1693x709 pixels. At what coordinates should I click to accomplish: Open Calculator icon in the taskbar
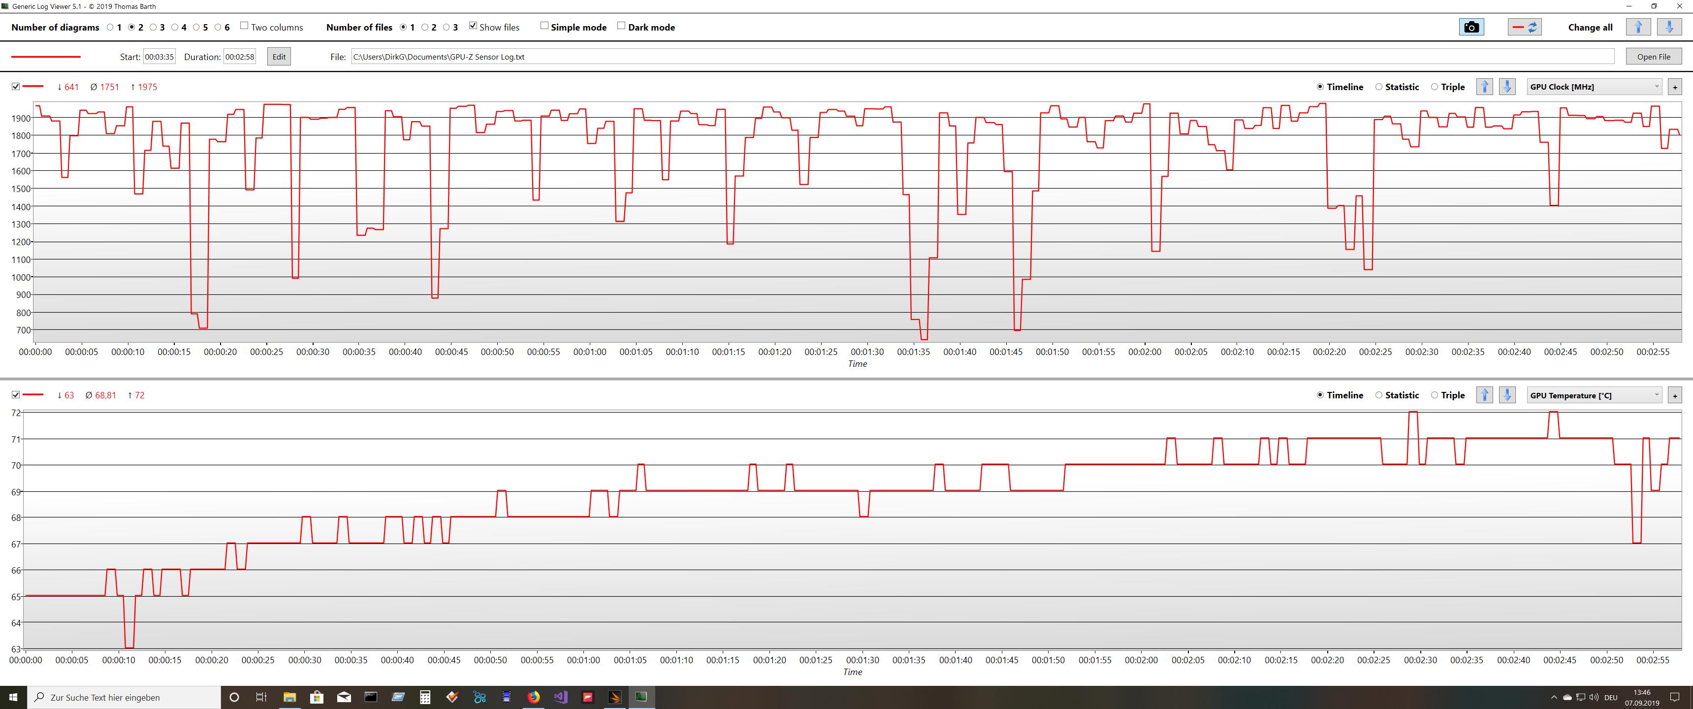click(x=425, y=697)
